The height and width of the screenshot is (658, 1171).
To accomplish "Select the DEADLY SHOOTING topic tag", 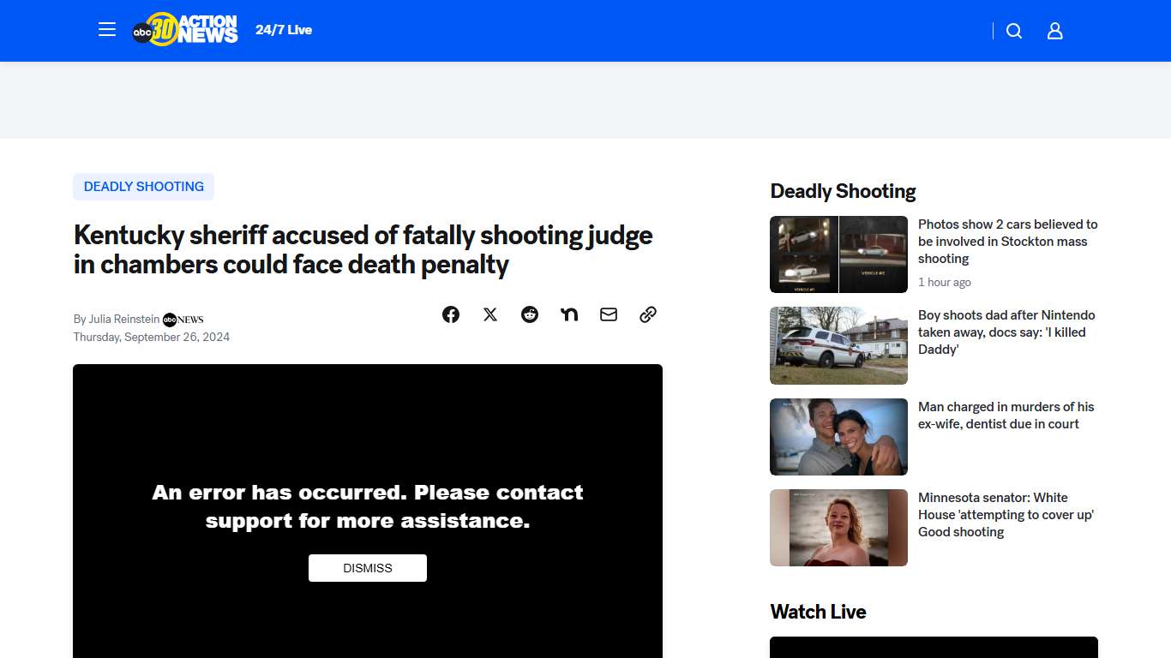I will click(143, 186).
